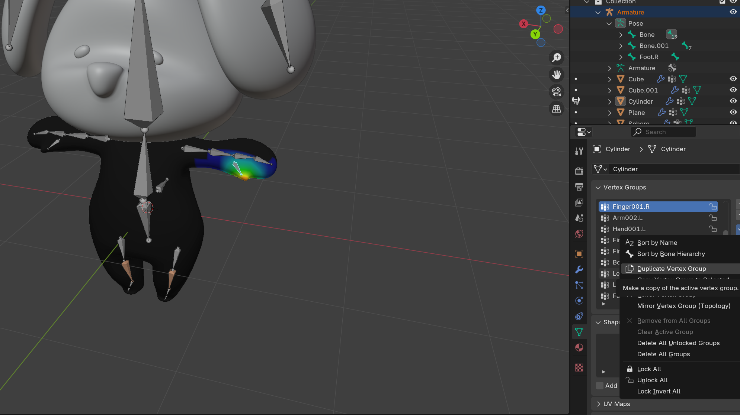Hide the Cube object in outliner

(733, 79)
